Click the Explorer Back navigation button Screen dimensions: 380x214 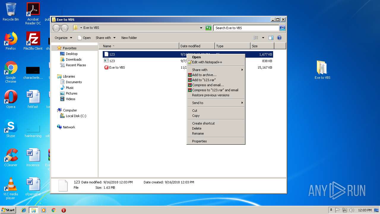pyautogui.click(x=56, y=28)
